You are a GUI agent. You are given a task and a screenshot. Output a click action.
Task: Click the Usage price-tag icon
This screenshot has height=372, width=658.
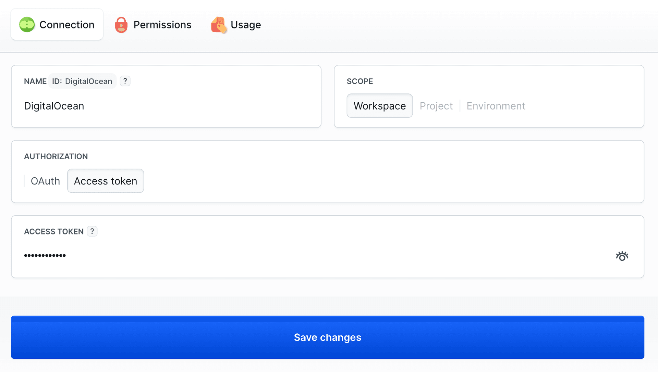click(x=219, y=24)
